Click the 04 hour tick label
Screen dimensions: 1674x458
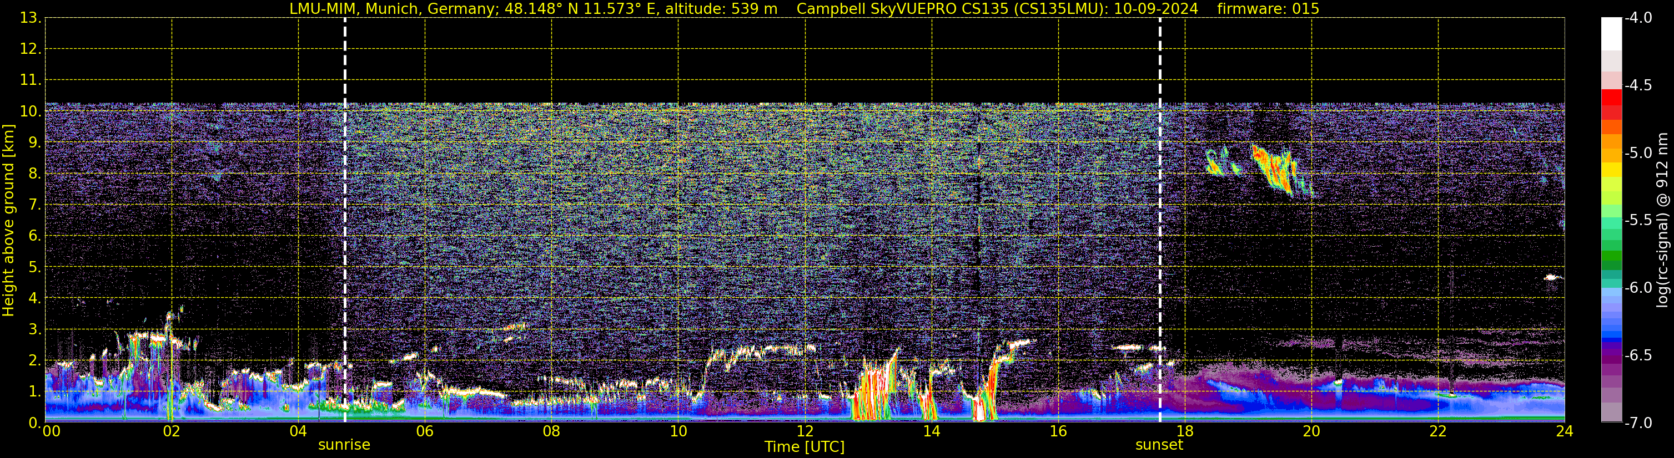[x=298, y=431]
